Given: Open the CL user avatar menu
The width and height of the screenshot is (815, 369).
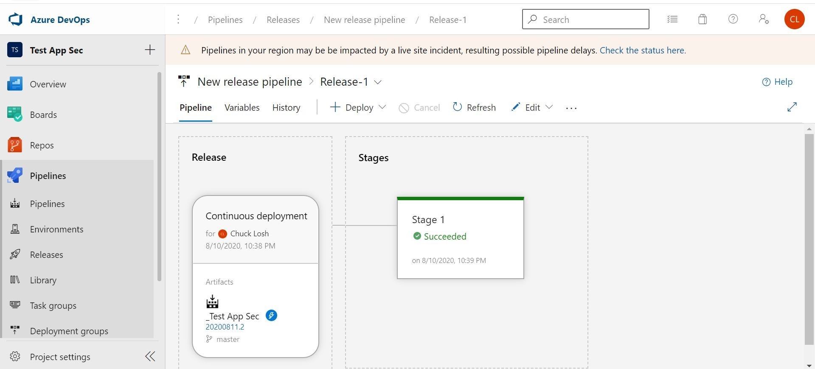Looking at the screenshot, I should tap(794, 19).
